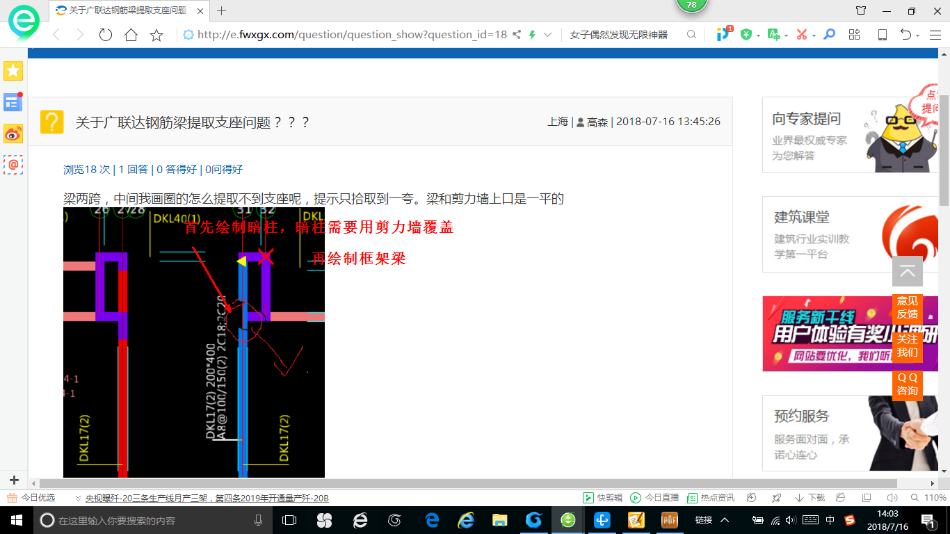This screenshot has width=950, height=534.
Task: Expand the address bar history dropdown
Action: tap(548, 35)
